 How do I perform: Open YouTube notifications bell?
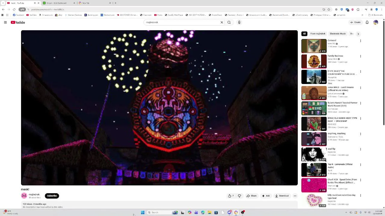click(367, 22)
